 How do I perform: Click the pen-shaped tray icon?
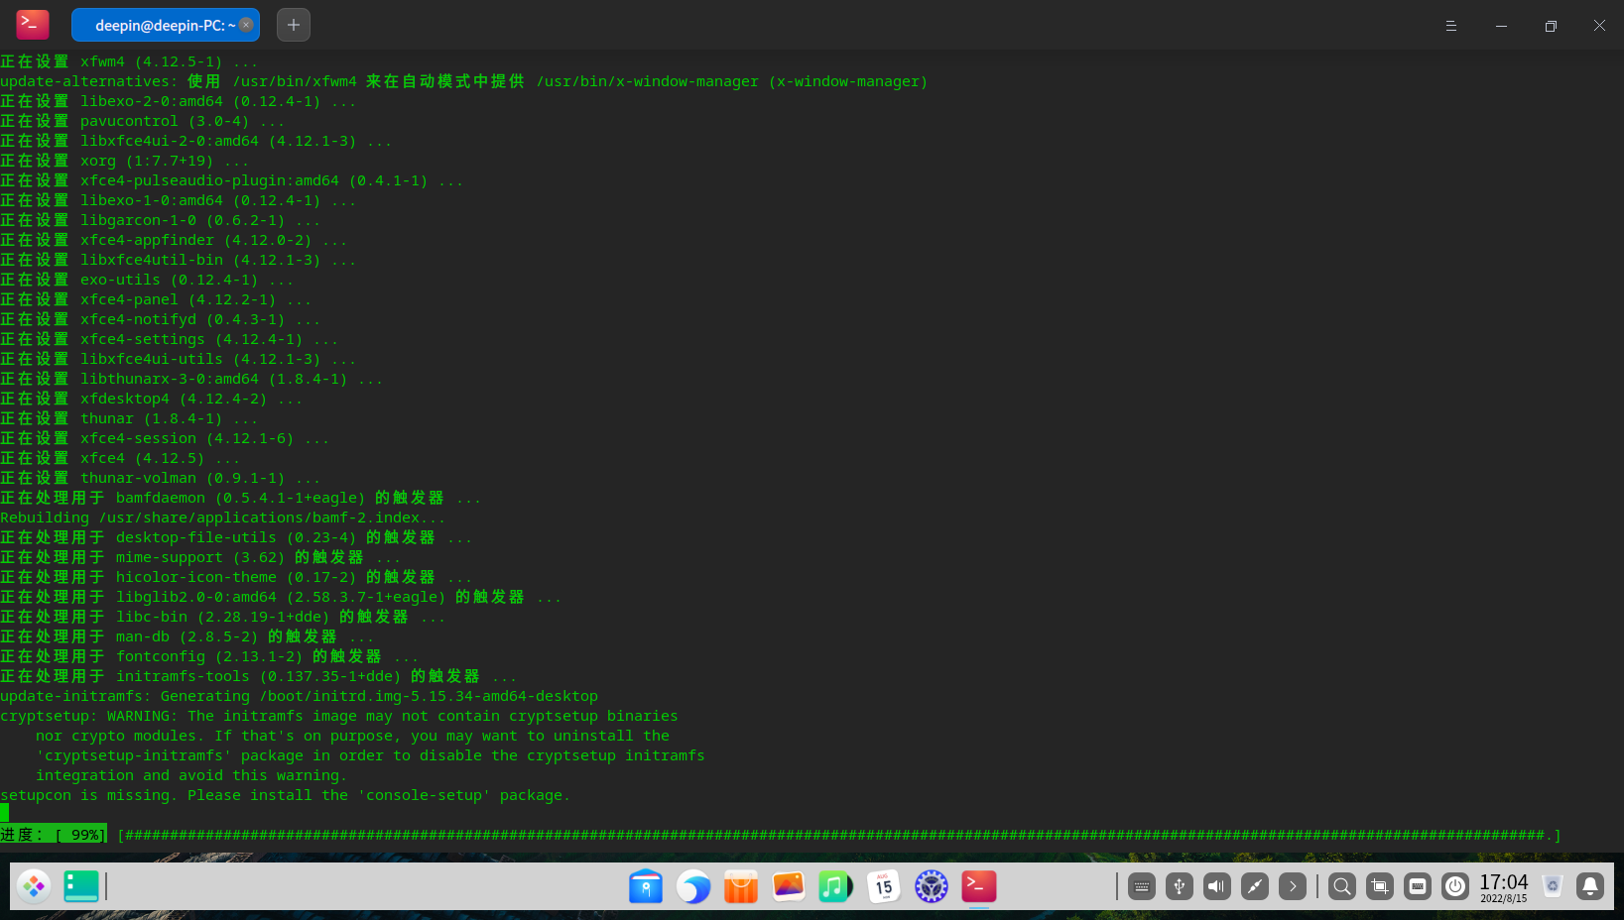(x=1255, y=886)
